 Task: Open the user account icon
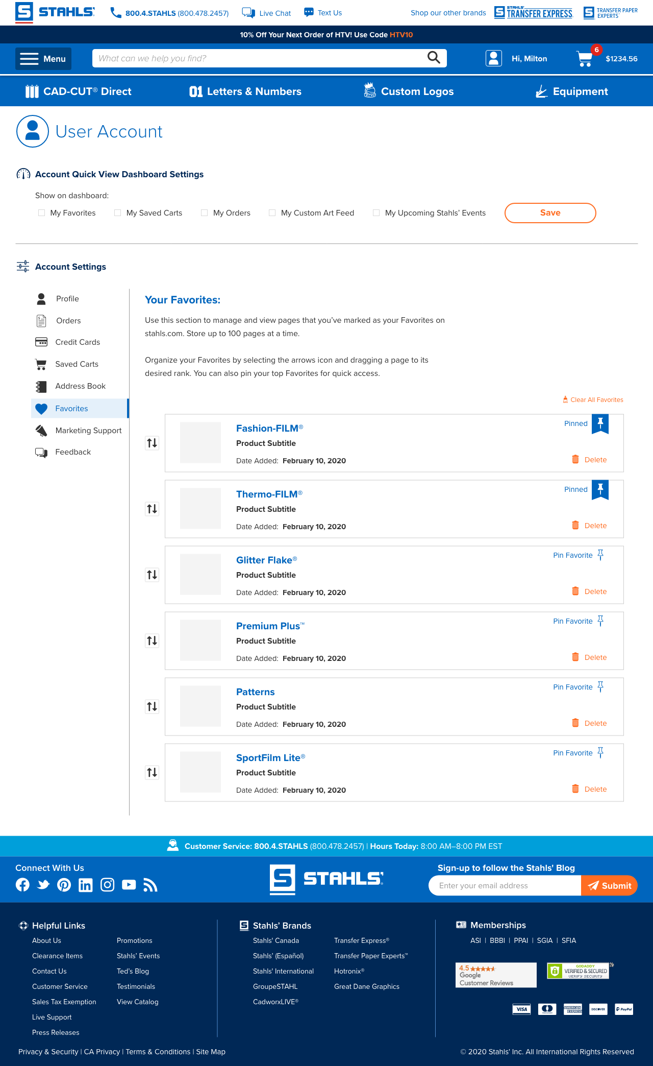(x=494, y=58)
